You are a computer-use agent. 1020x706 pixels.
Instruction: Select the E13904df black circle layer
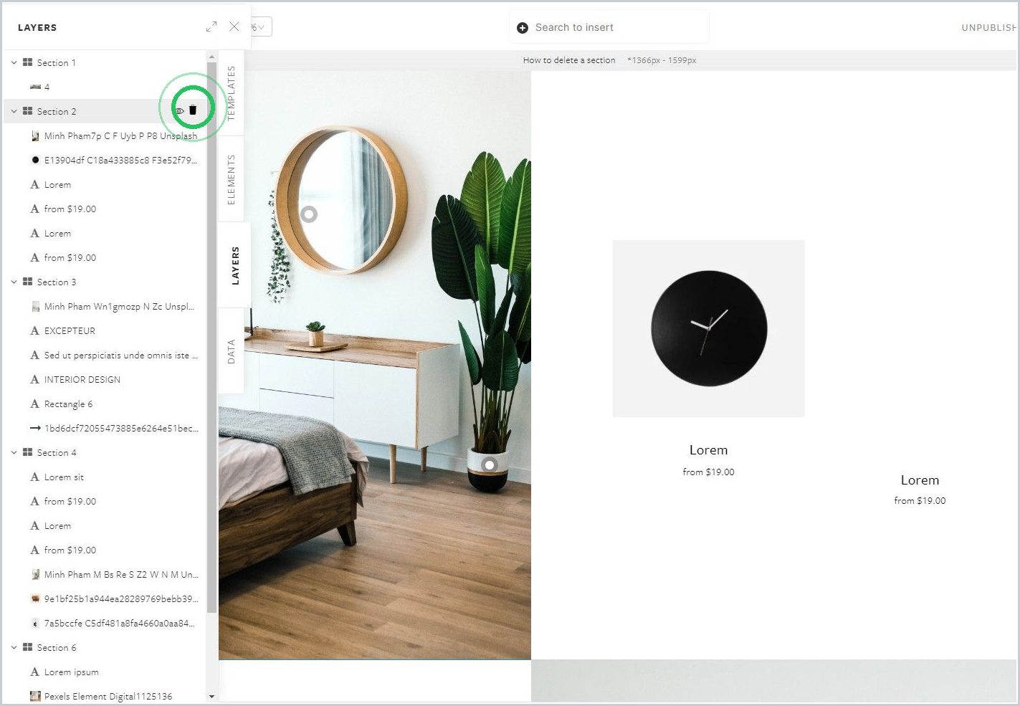click(104, 160)
